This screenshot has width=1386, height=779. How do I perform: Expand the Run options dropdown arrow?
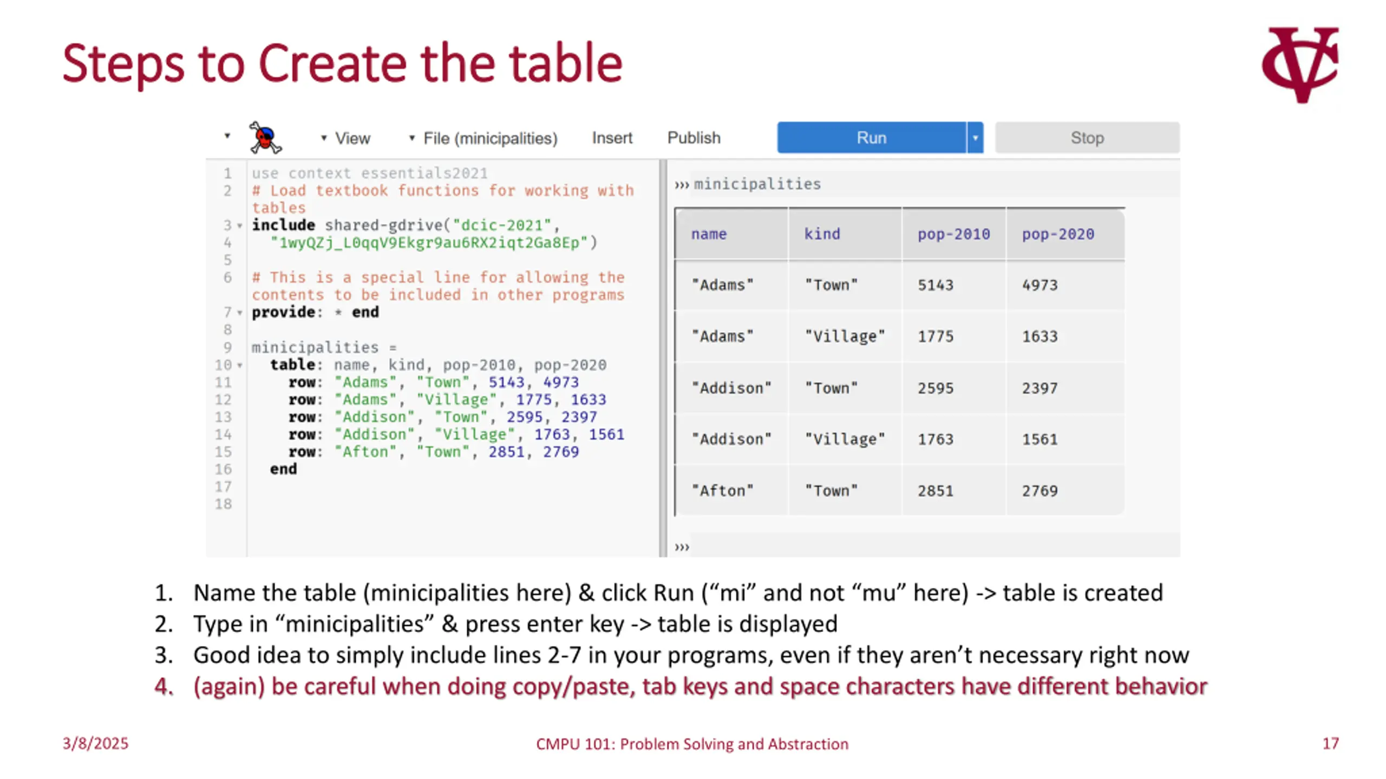975,138
